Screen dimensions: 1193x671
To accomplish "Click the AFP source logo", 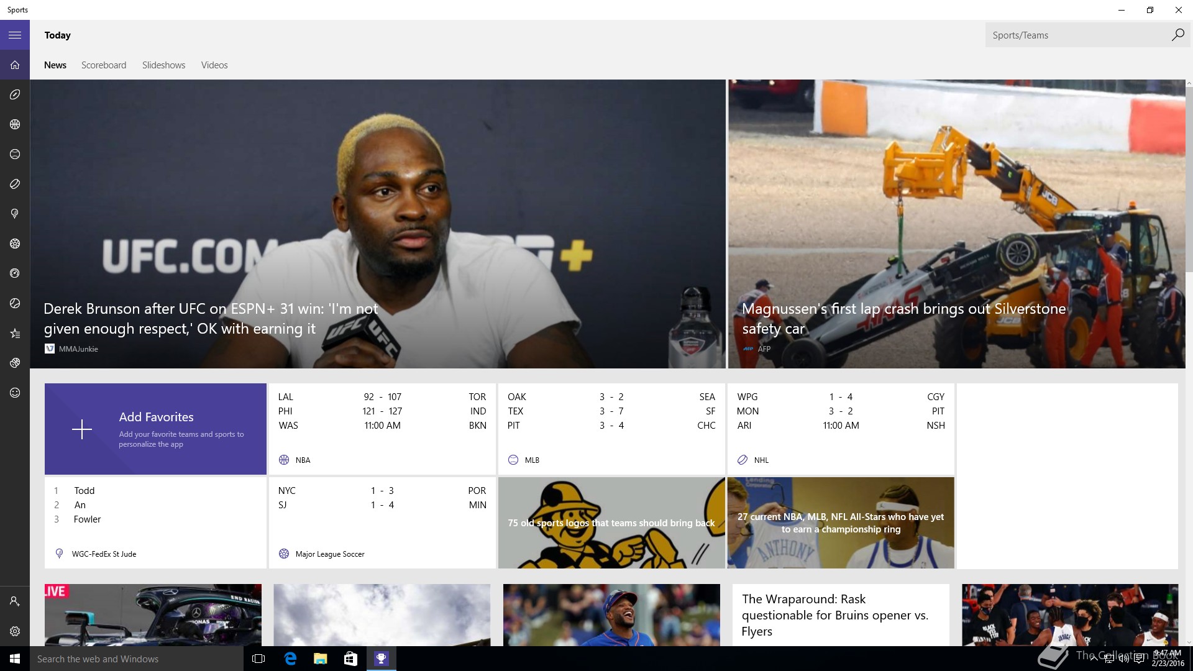I will pyautogui.click(x=748, y=349).
